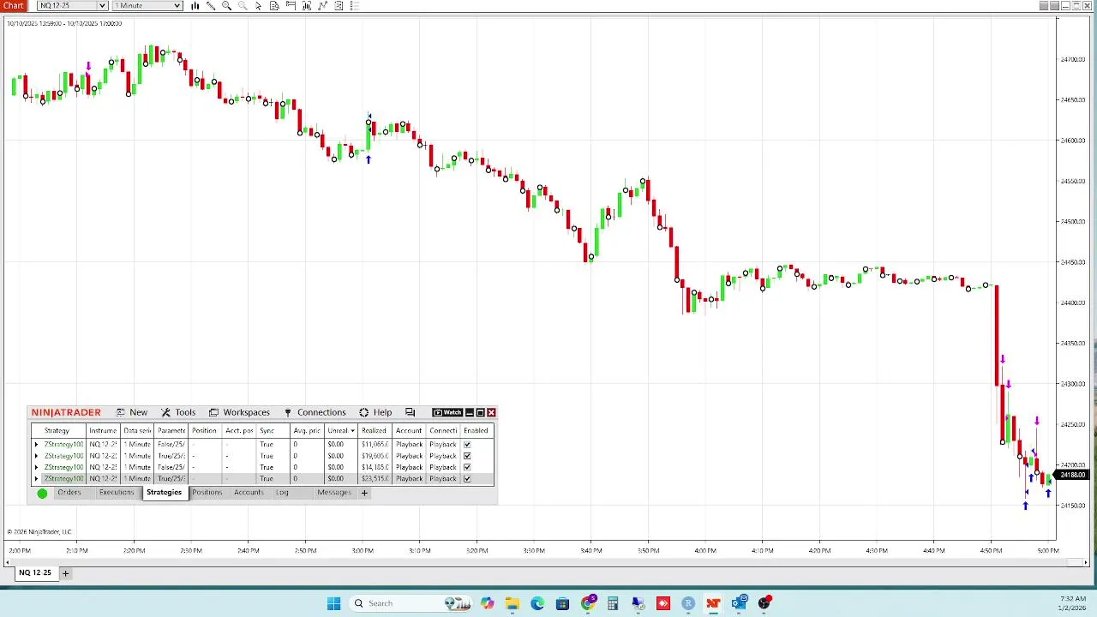Open the interval dropdown showing 1 Minute

(147, 6)
